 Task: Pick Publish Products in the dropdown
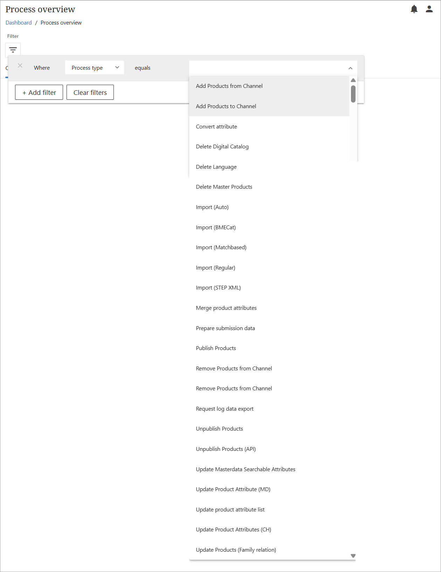(x=216, y=348)
